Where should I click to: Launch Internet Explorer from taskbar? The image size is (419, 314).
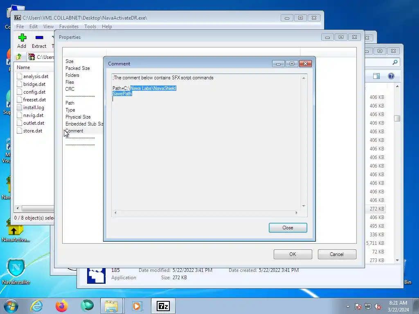(x=36, y=306)
